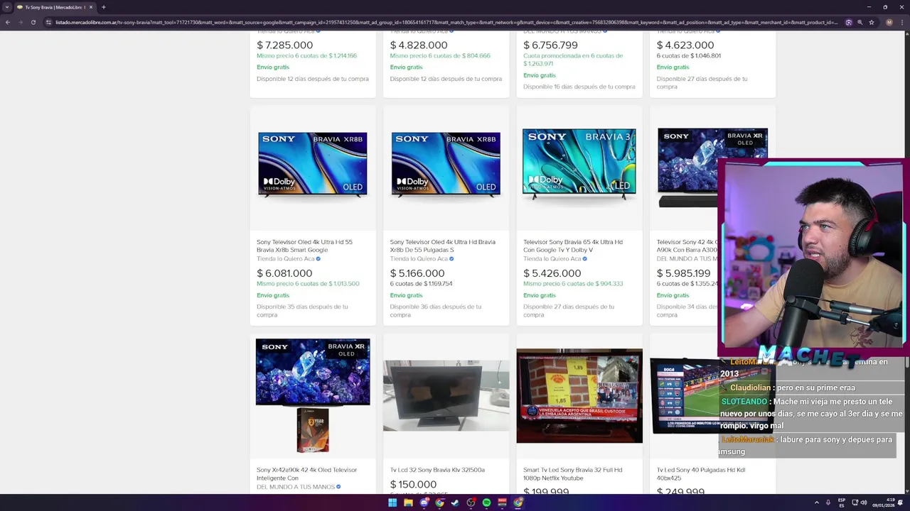Click the microphone icon in system tray
Viewport: 910px width, 511px height.
click(828, 502)
